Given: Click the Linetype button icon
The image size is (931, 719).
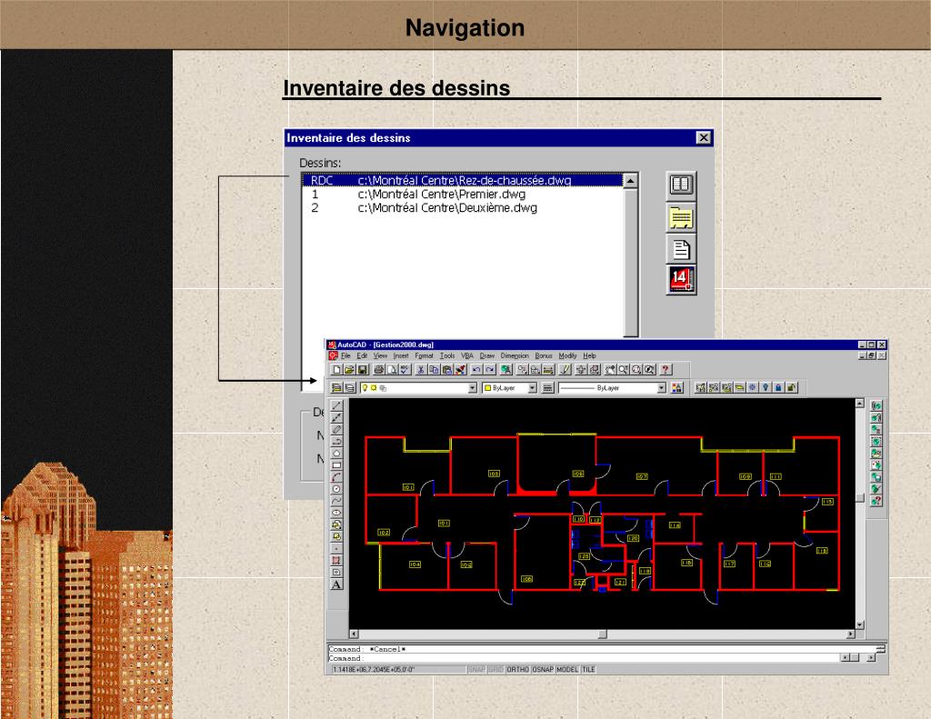Looking at the screenshot, I should 547,388.
